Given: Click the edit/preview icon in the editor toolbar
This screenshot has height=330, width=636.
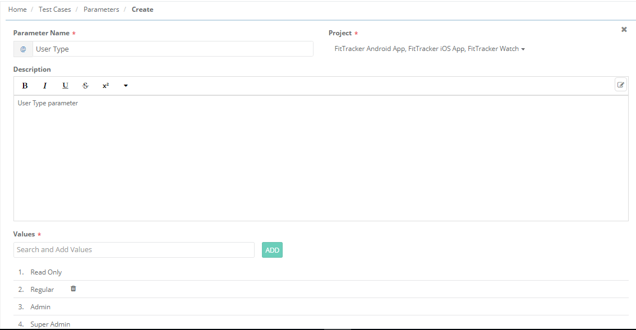Looking at the screenshot, I should tap(620, 84).
